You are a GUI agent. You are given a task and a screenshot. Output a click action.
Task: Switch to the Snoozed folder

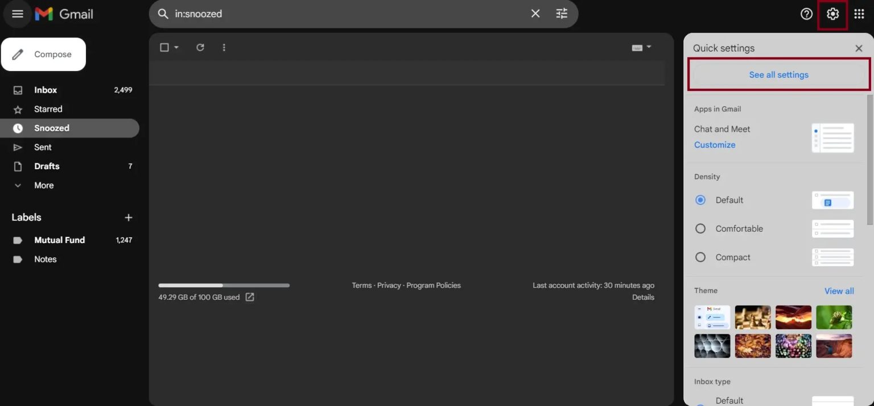click(52, 128)
